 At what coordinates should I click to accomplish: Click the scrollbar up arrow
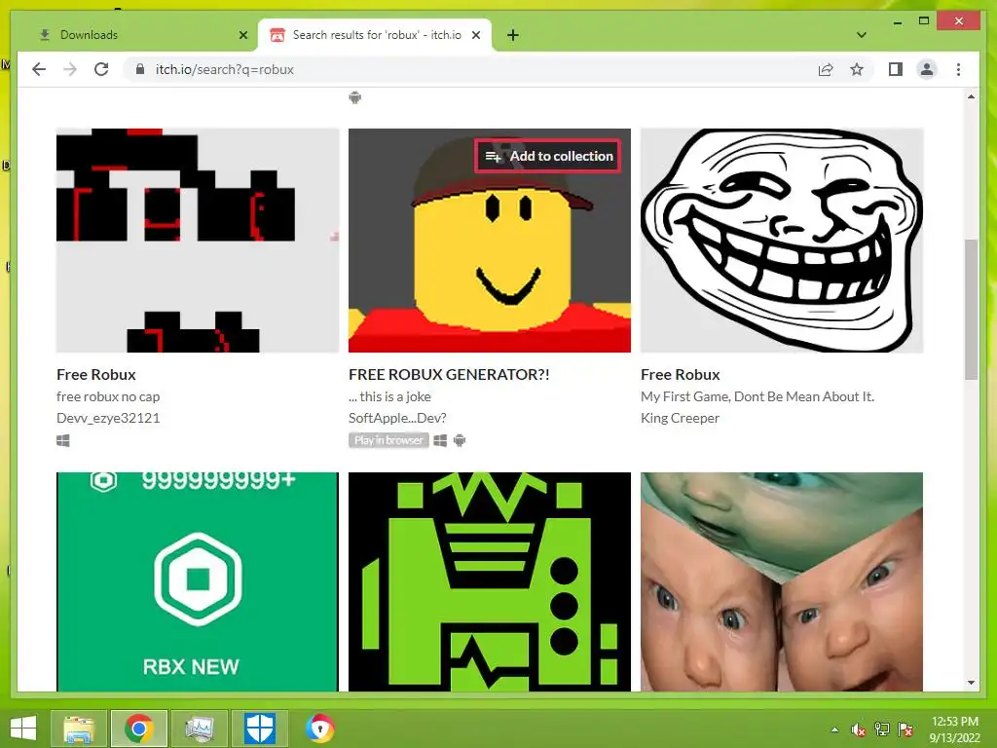pos(971,96)
